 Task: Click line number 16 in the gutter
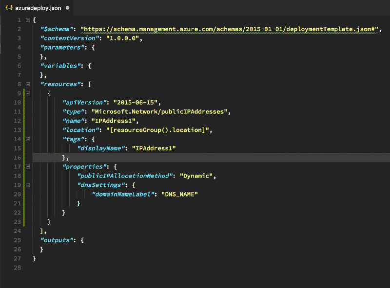[18, 158]
